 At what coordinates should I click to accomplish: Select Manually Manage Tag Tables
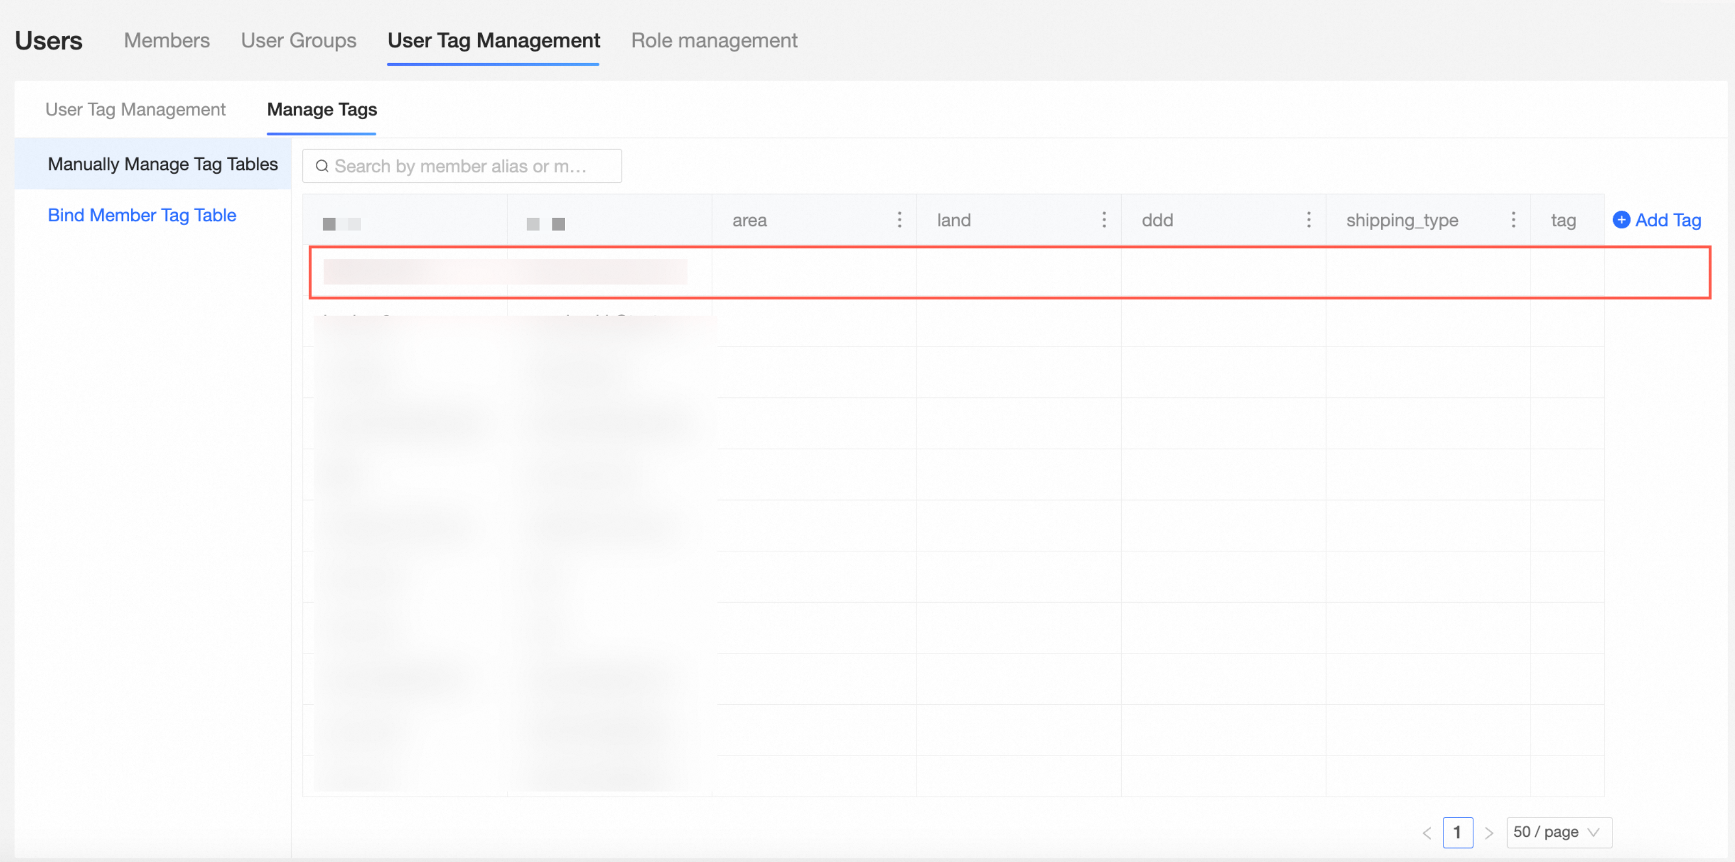[x=162, y=164]
